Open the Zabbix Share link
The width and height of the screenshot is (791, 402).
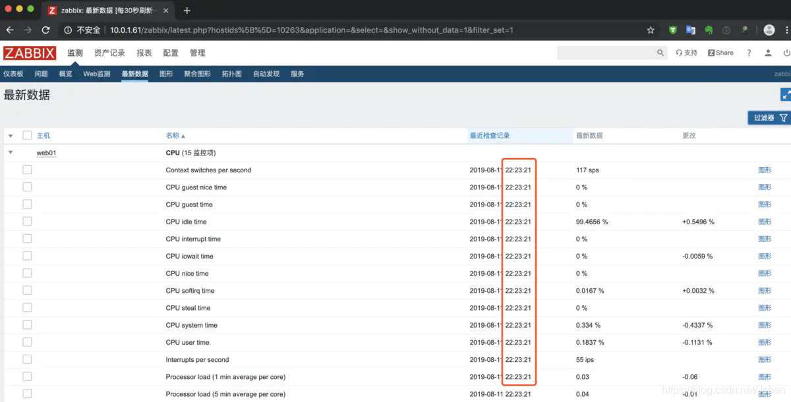click(x=720, y=53)
